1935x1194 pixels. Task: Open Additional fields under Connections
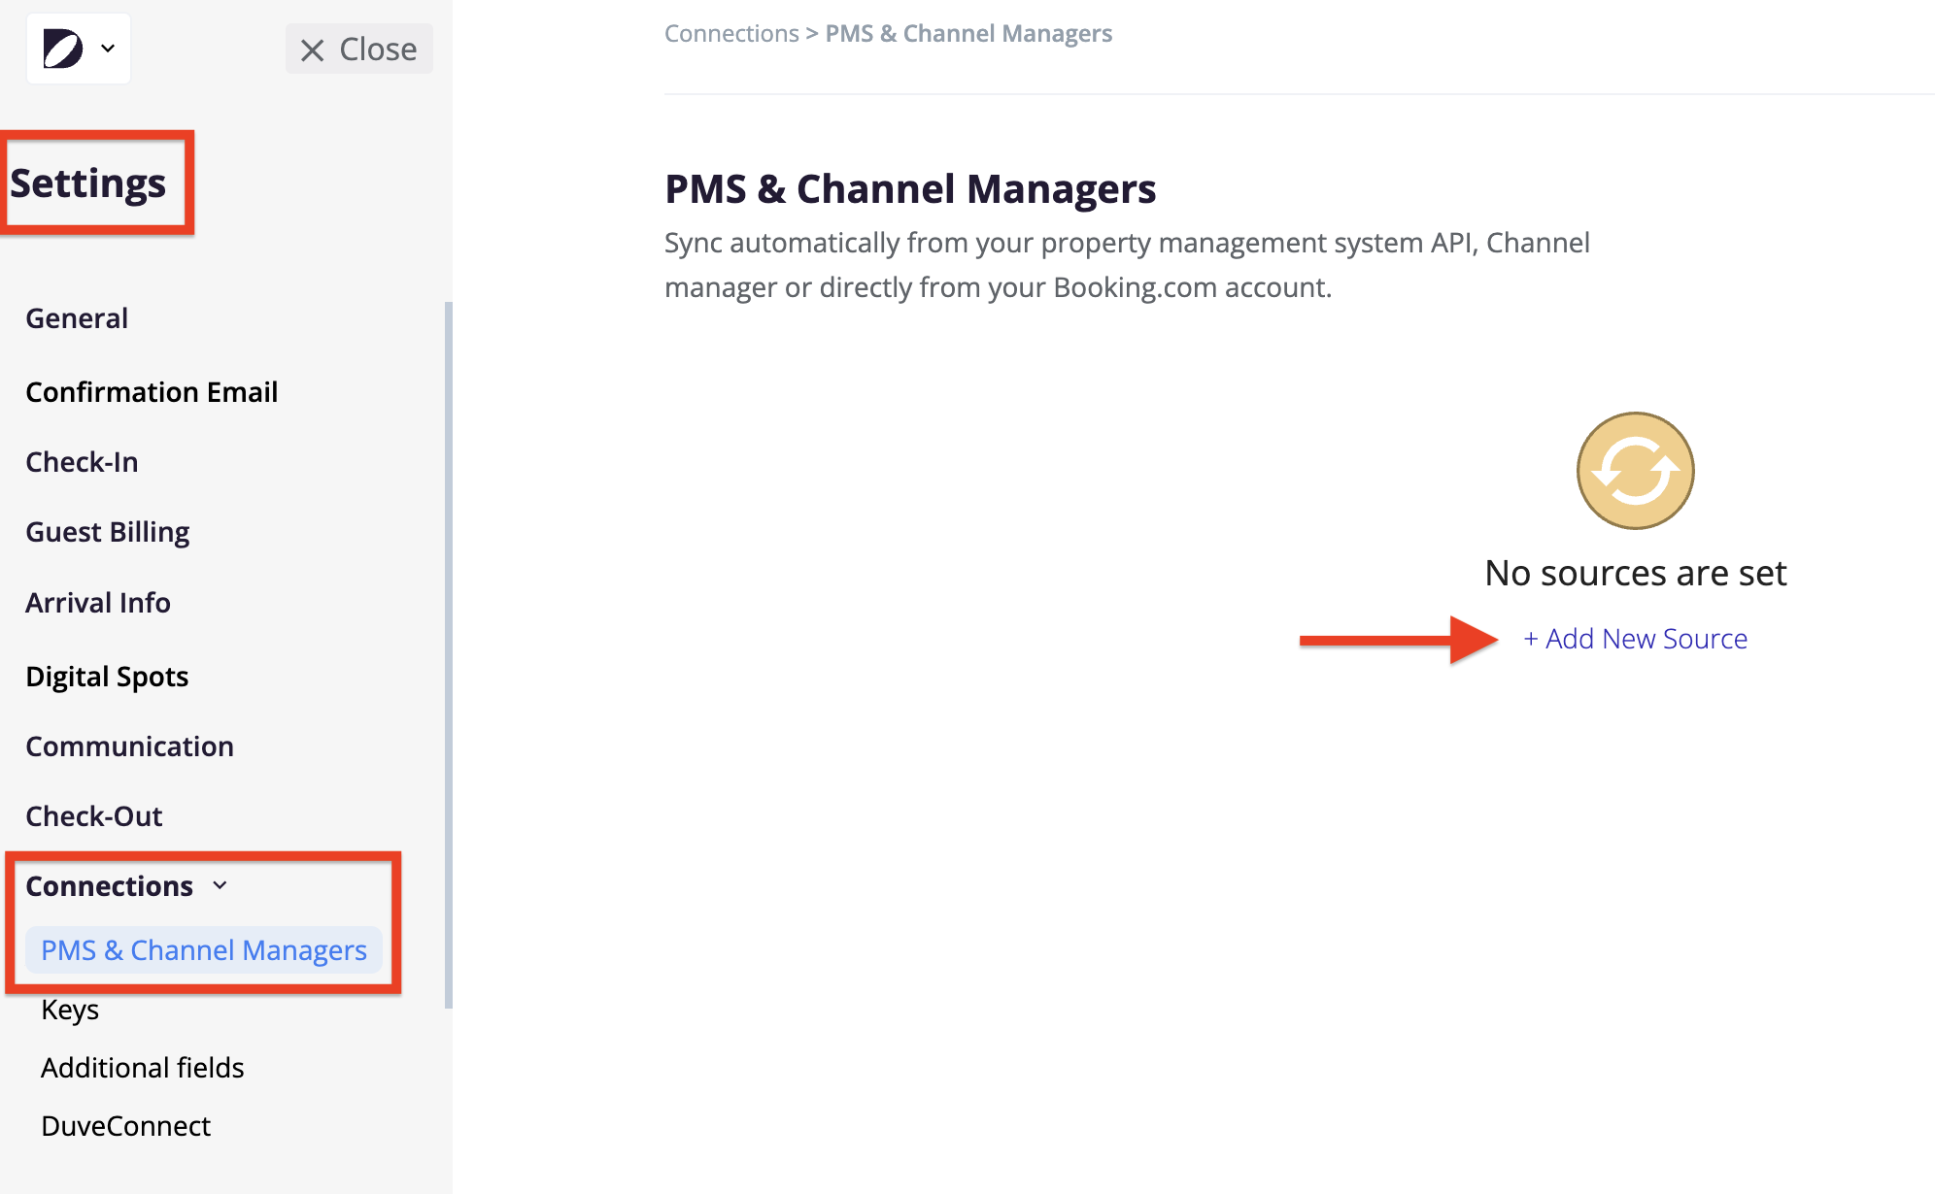pyautogui.click(x=142, y=1068)
